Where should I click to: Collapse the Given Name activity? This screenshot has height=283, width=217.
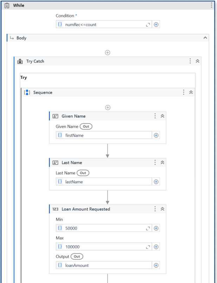pos(162,116)
